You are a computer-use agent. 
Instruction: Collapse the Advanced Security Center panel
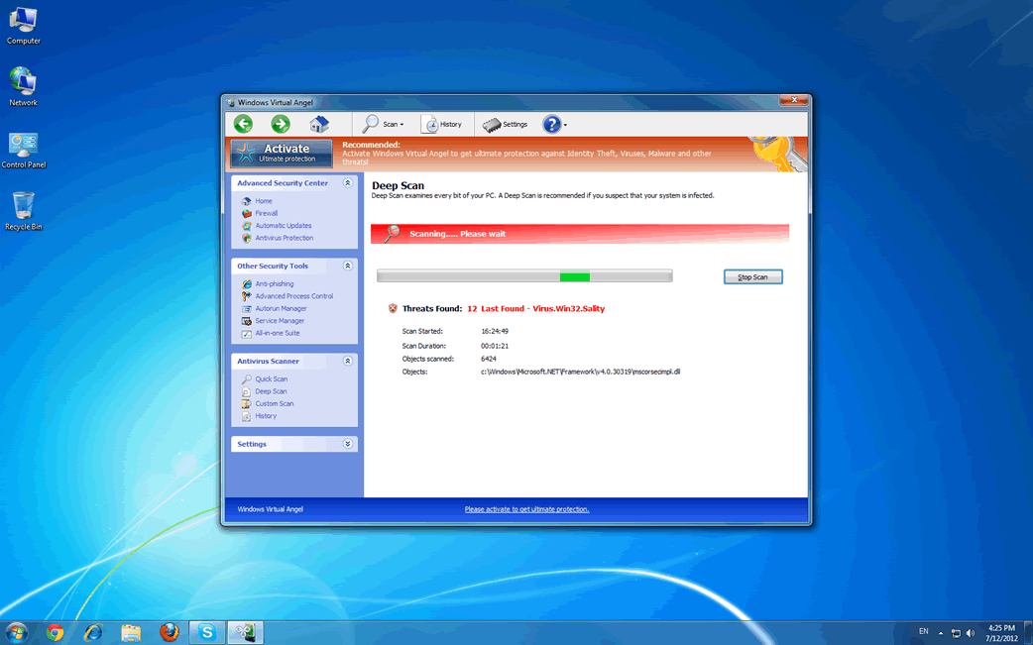(x=347, y=183)
